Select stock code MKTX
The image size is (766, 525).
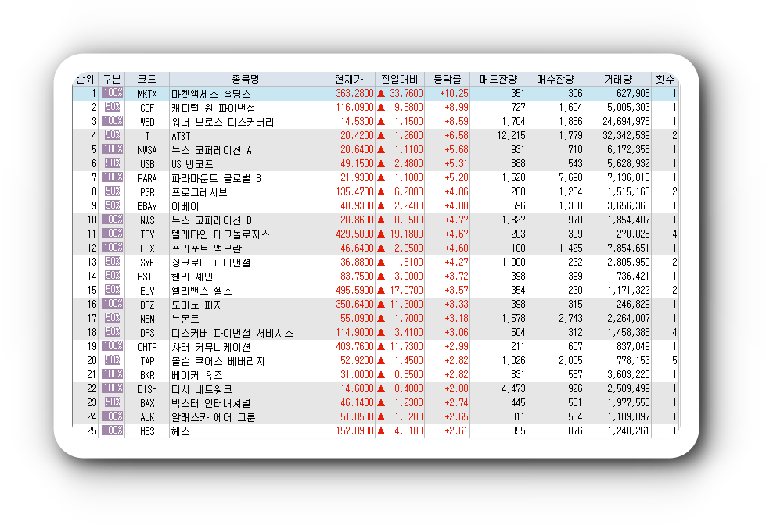tap(147, 94)
